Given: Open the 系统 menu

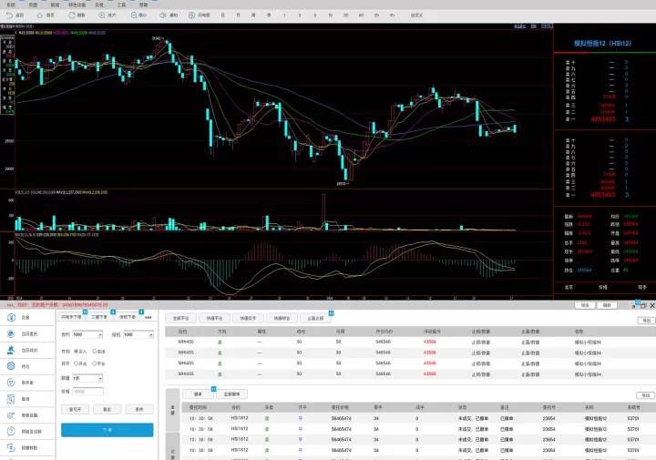Looking at the screenshot, I should pos(11,5).
